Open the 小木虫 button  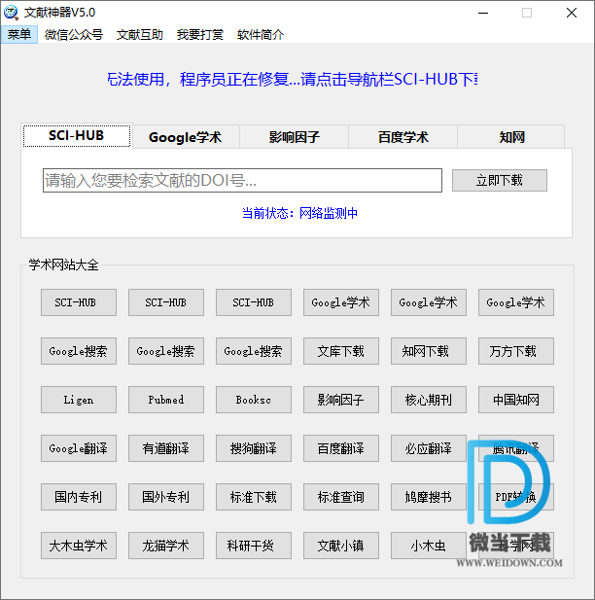(428, 546)
